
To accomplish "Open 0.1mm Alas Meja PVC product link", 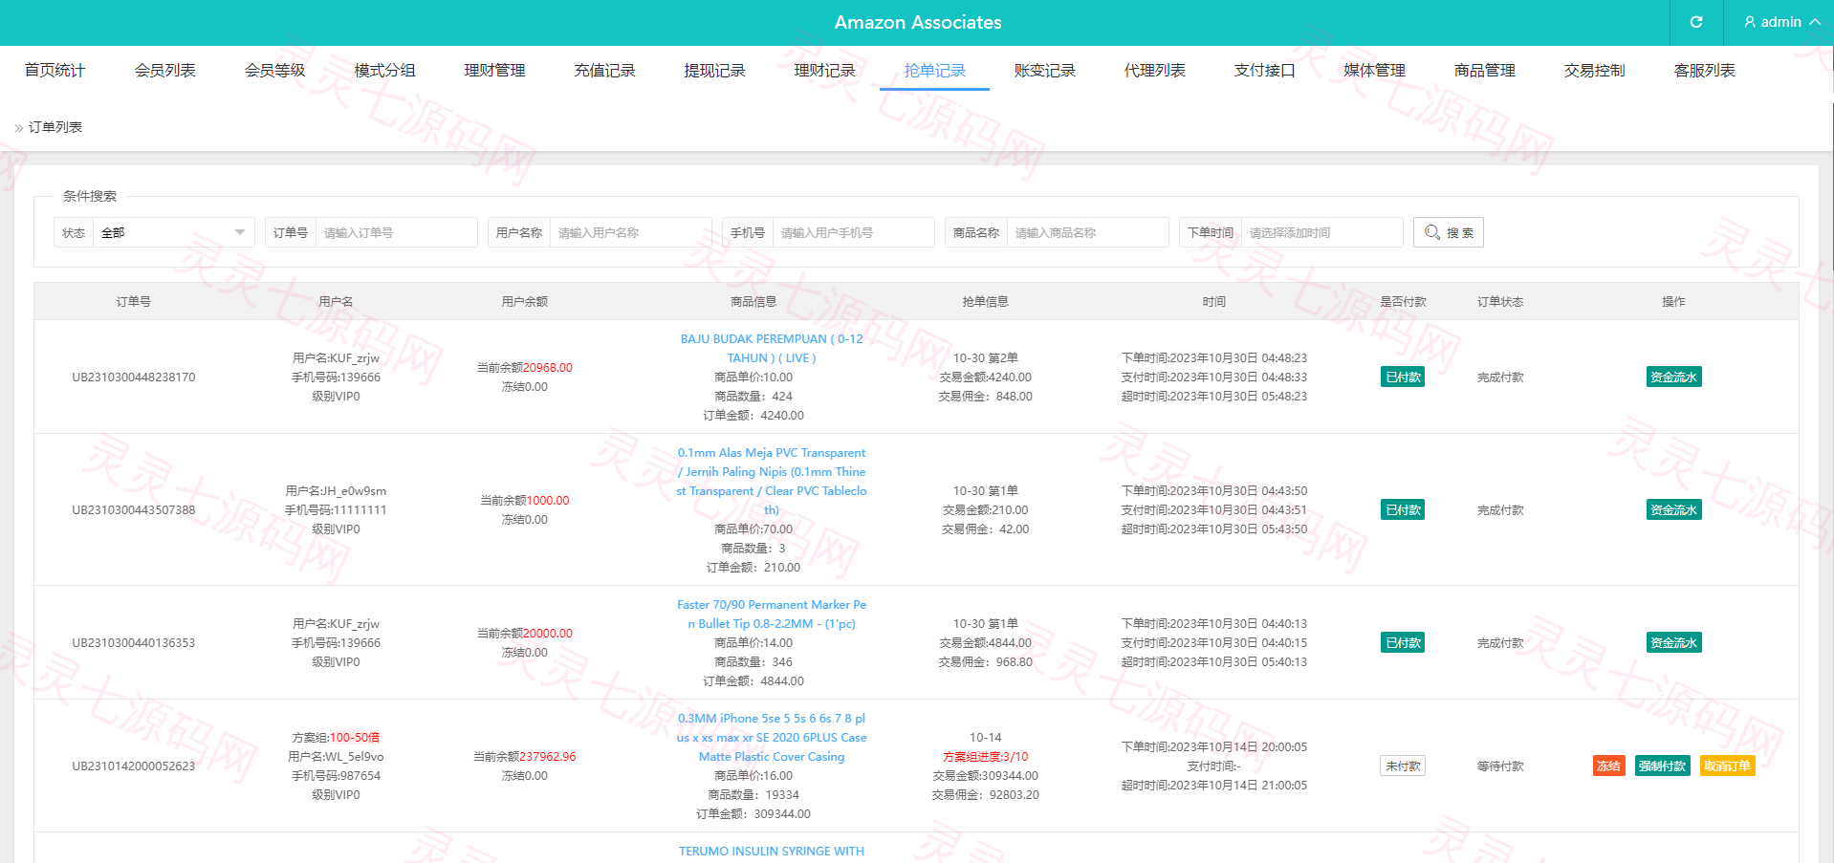I will pos(772,481).
